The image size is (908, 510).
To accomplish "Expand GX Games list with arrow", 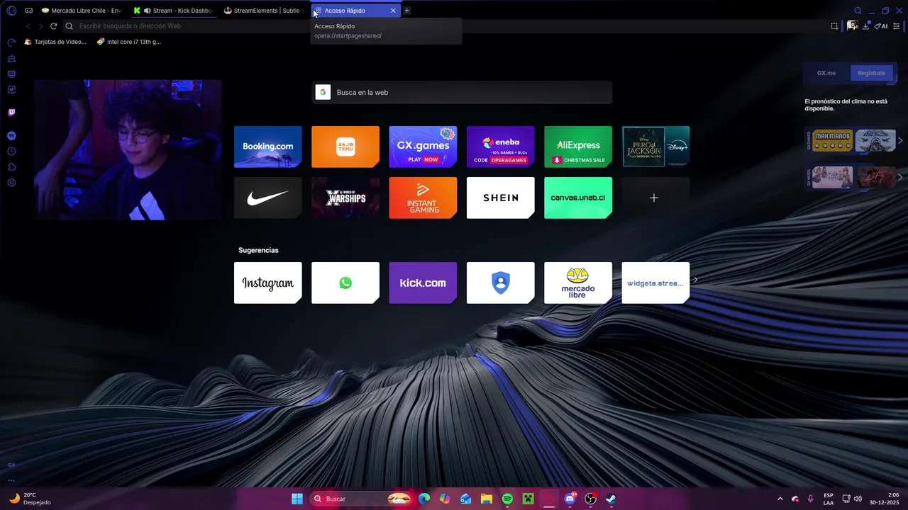I will pyautogui.click(x=900, y=141).
